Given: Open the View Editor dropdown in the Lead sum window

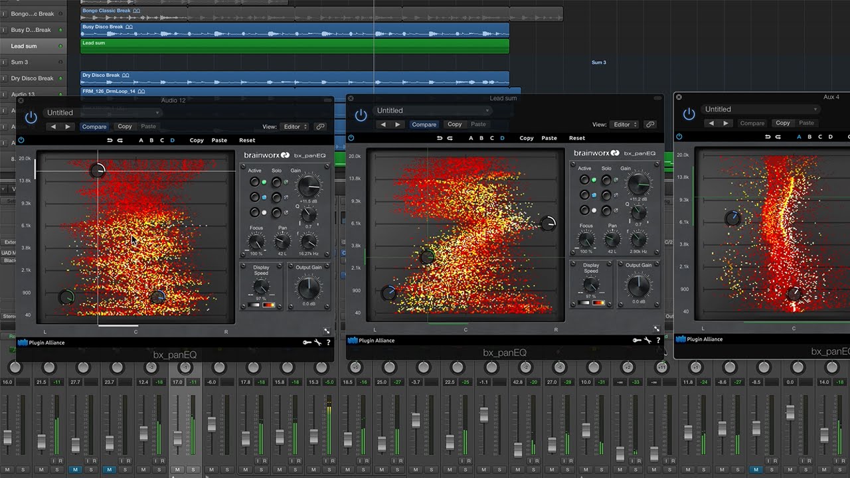Looking at the screenshot, I should pyautogui.click(x=626, y=125).
